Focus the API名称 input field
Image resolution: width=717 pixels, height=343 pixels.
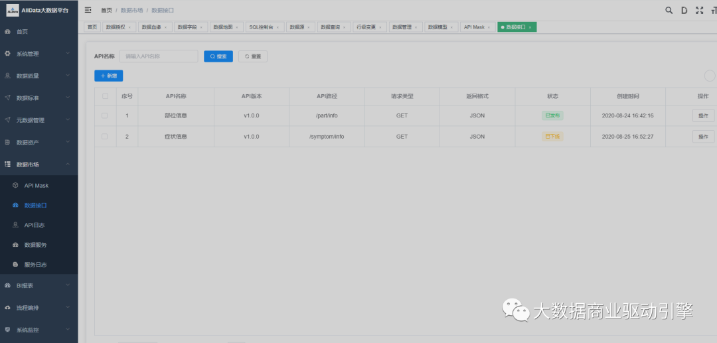158,56
